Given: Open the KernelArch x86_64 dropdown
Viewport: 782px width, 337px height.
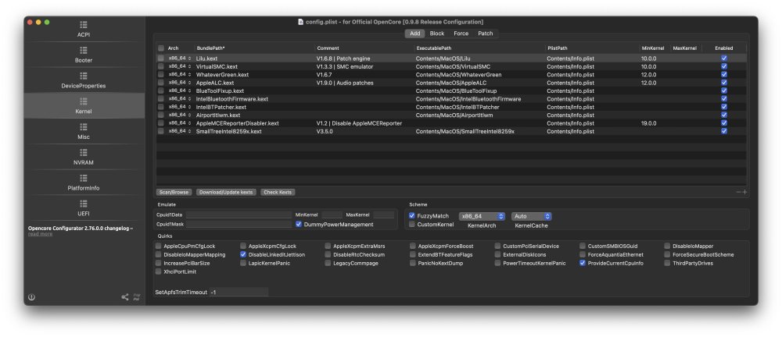Looking at the screenshot, I should tap(482, 217).
